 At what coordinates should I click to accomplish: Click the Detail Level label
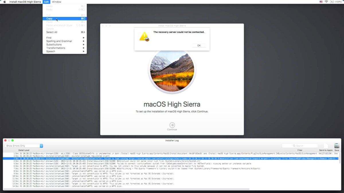[x=24, y=150]
